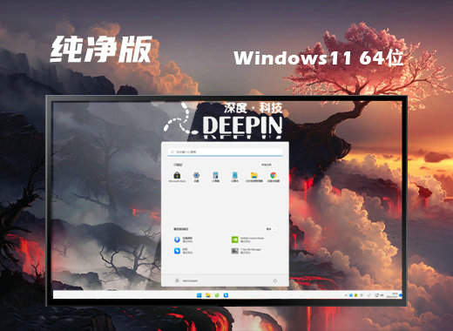The image size is (453, 331).
Task: Expand the hidden system tray icons chevron
Action: (x=346, y=295)
